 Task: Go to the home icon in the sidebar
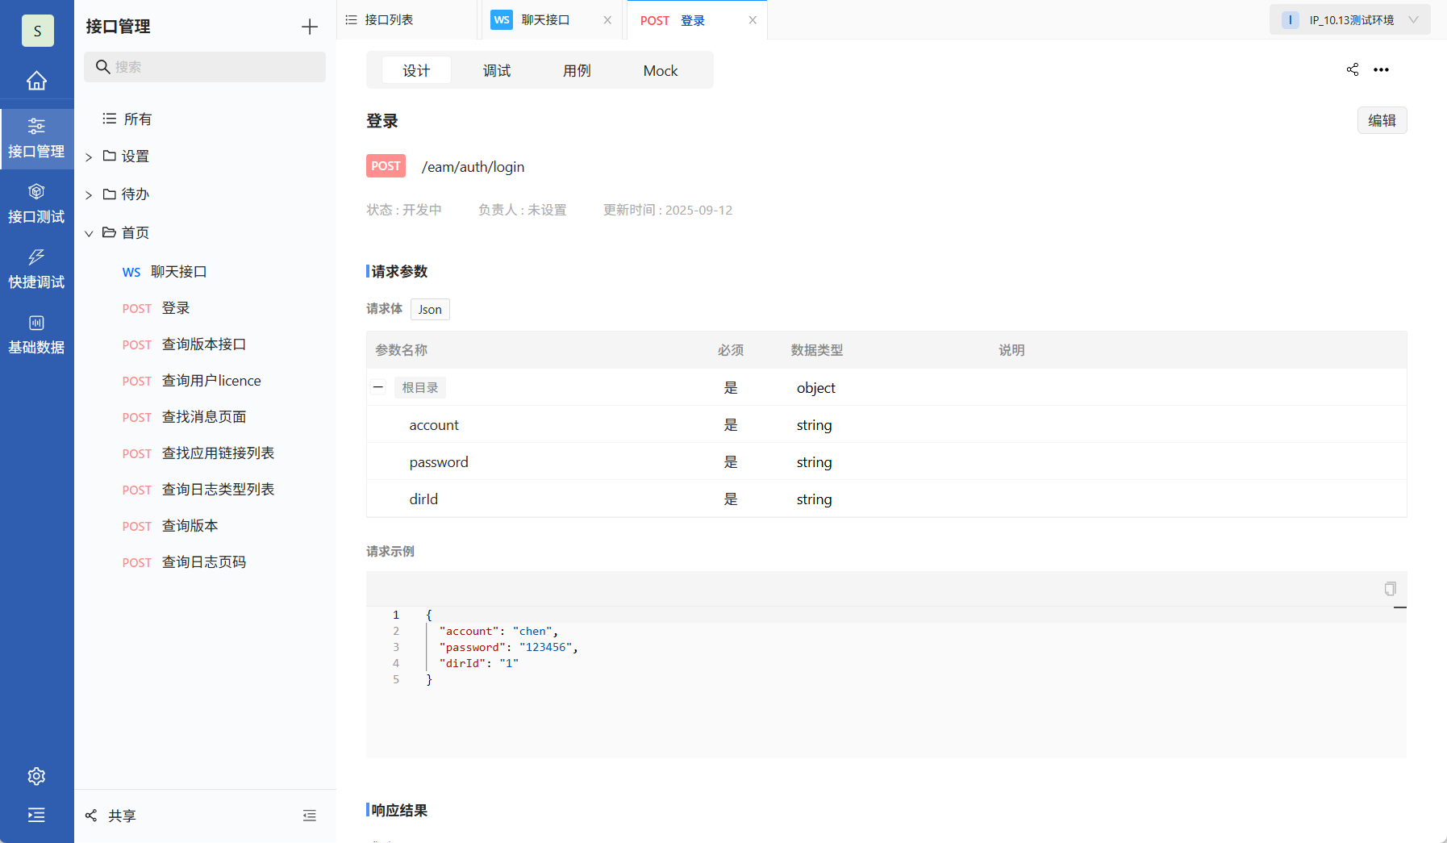tap(36, 81)
